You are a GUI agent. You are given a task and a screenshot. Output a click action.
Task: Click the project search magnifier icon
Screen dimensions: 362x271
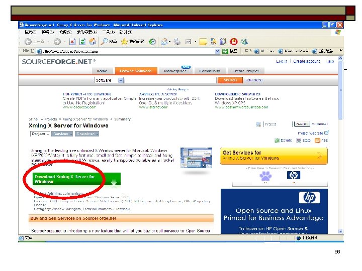(258, 124)
